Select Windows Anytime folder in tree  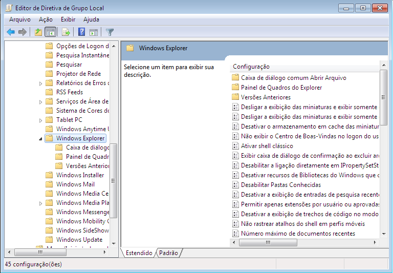click(77, 129)
